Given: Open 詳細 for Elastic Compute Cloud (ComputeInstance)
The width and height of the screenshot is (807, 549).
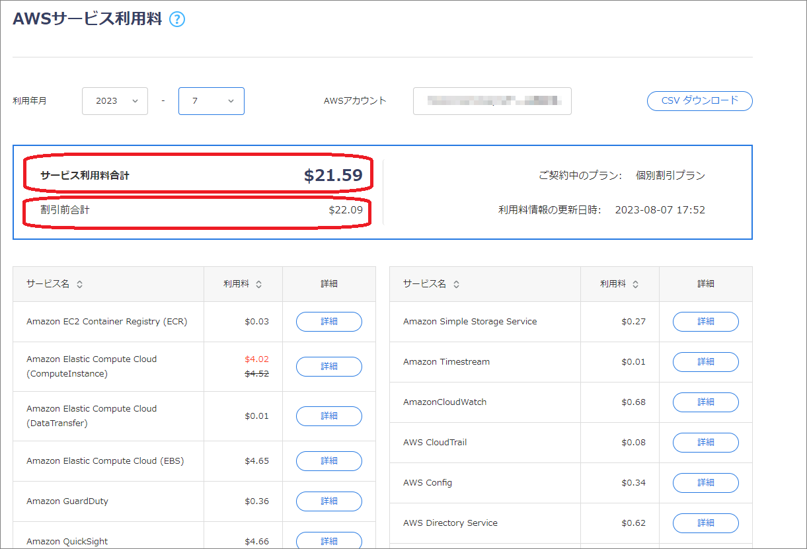Looking at the screenshot, I should [x=329, y=367].
